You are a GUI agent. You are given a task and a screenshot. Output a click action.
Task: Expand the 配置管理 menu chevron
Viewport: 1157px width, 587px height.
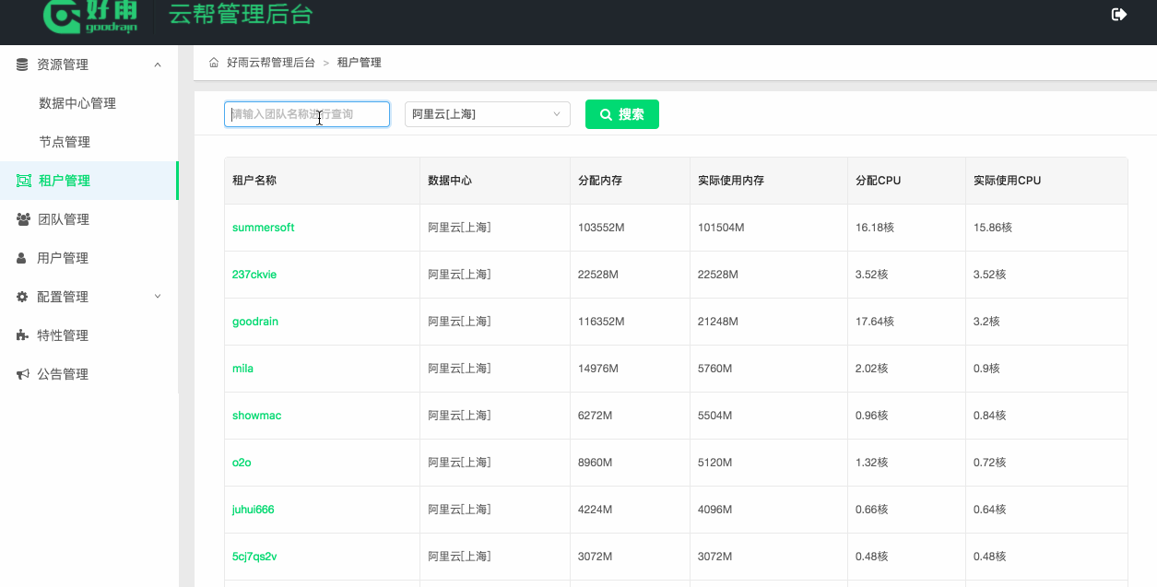158,296
